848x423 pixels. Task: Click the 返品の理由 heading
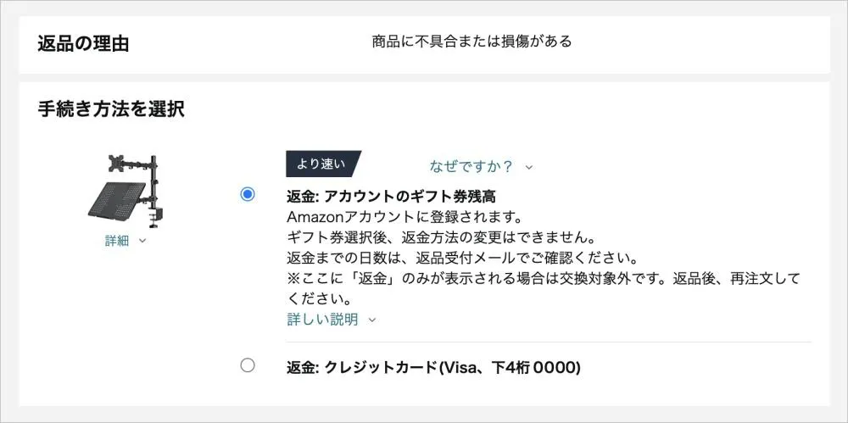pyautogui.click(x=83, y=44)
